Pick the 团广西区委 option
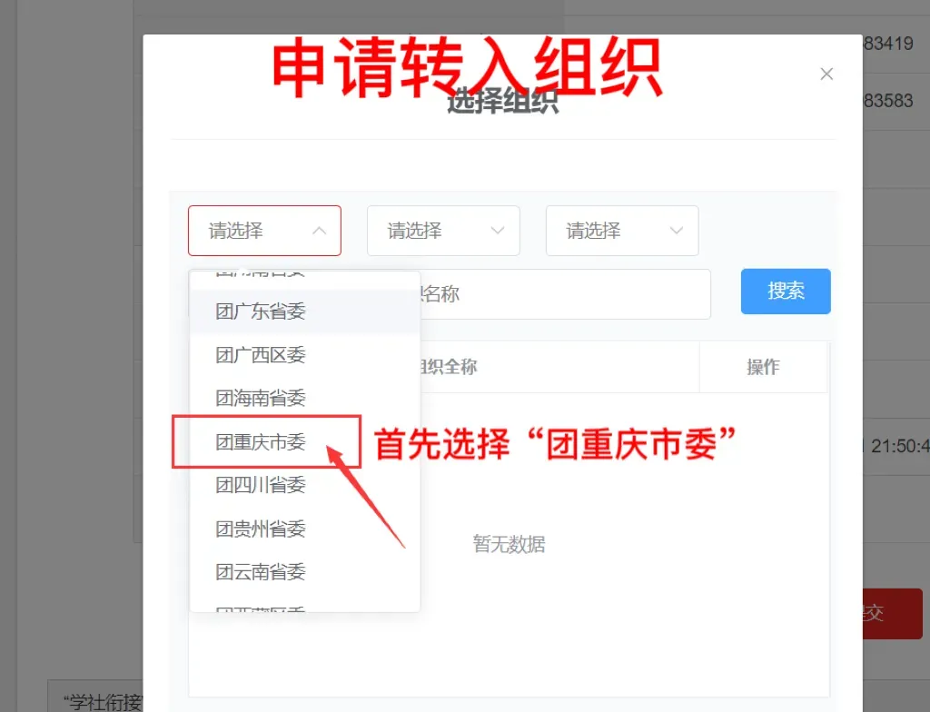 click(x=262, y=355)
